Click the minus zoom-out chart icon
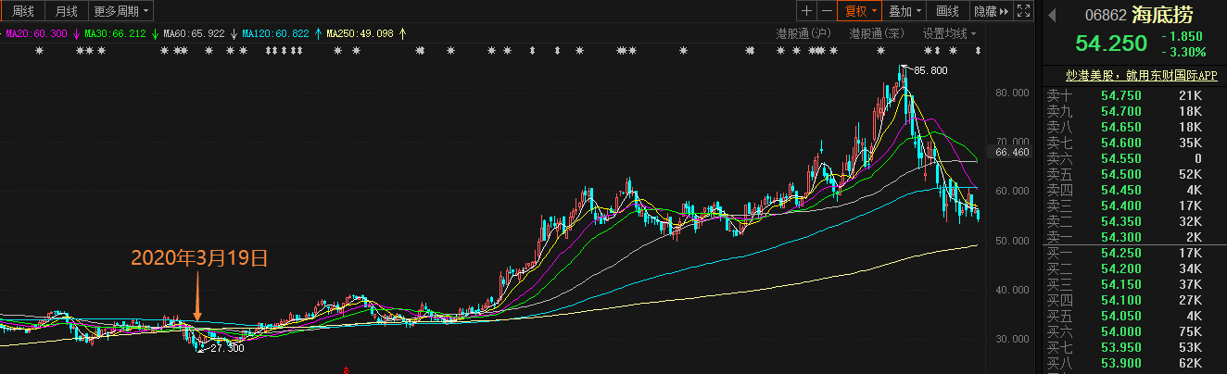The height and width of the screenshot is (374, 1227). coord(825,11)
